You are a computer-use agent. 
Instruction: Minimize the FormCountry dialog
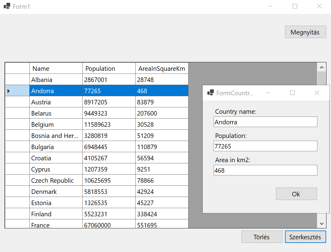(268, 93)
